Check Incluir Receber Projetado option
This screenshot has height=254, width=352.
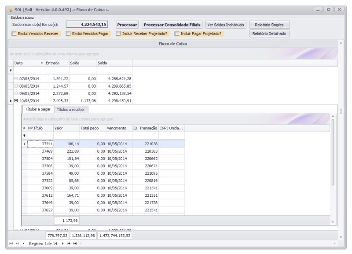click(118, 33)
